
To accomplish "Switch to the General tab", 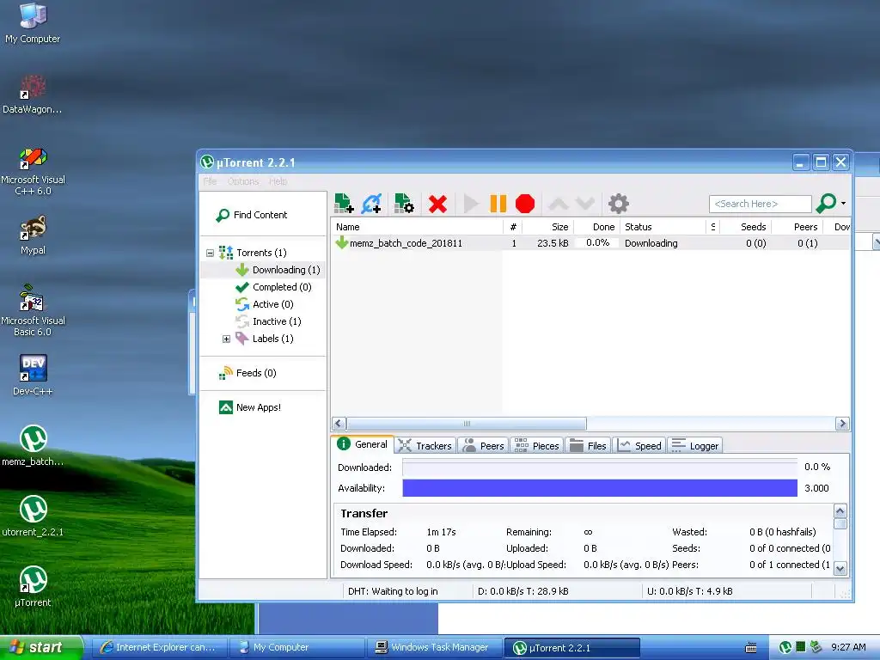I will pos(363,444).
